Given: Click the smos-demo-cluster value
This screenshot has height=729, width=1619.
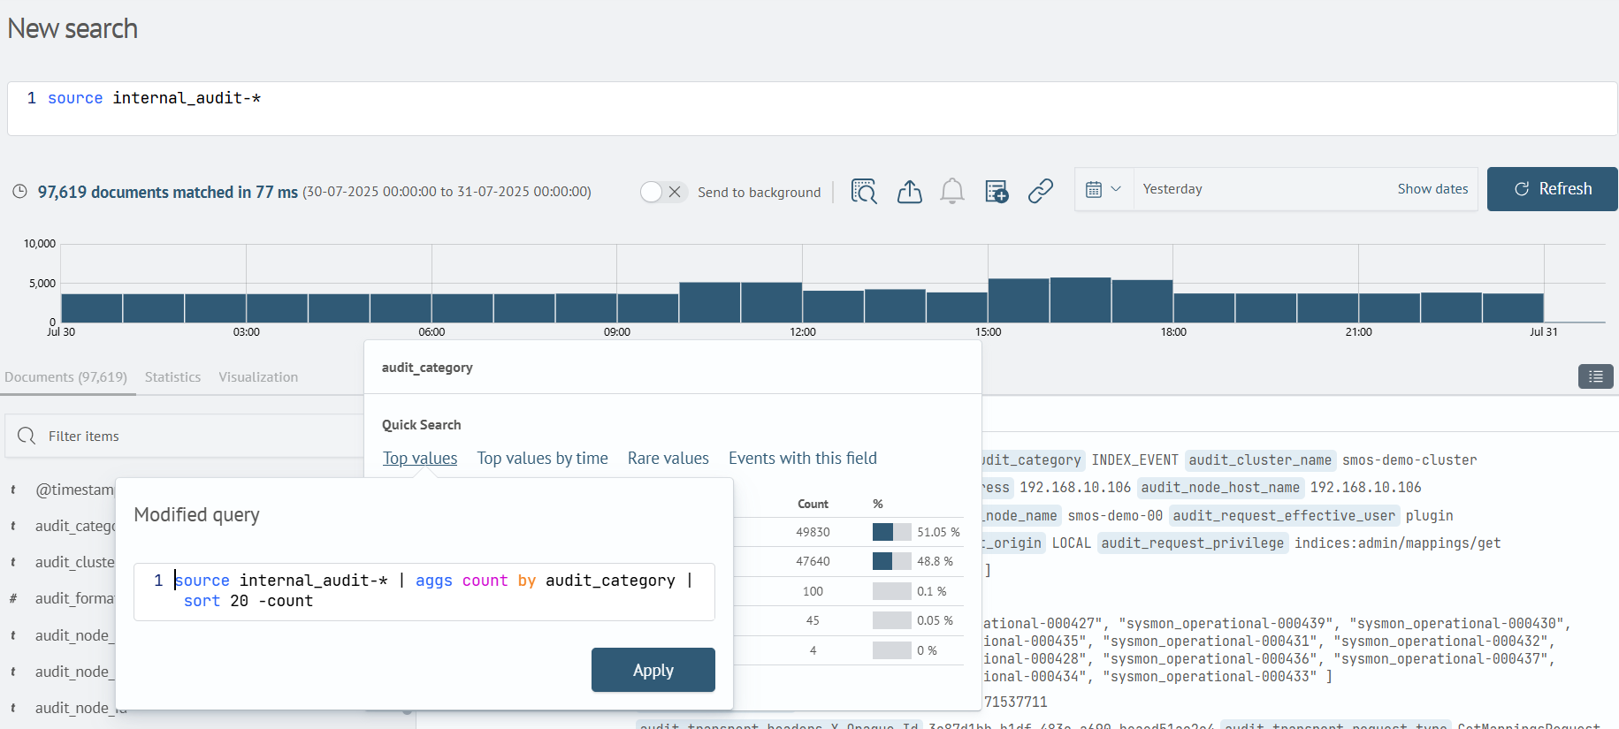Looking at the screenshot, I should 1409,459.
